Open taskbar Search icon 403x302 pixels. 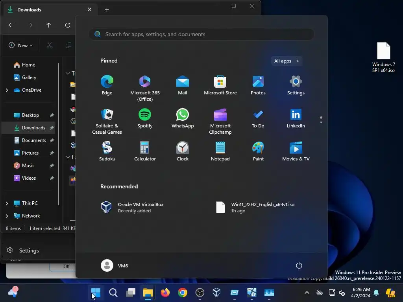(113, 293)
